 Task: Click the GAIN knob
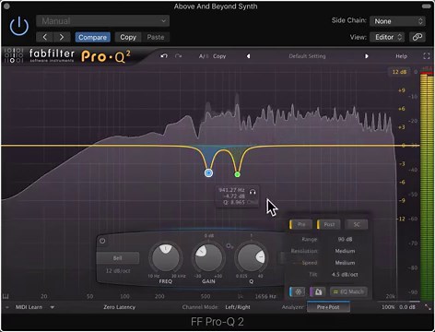coord(208,257)
